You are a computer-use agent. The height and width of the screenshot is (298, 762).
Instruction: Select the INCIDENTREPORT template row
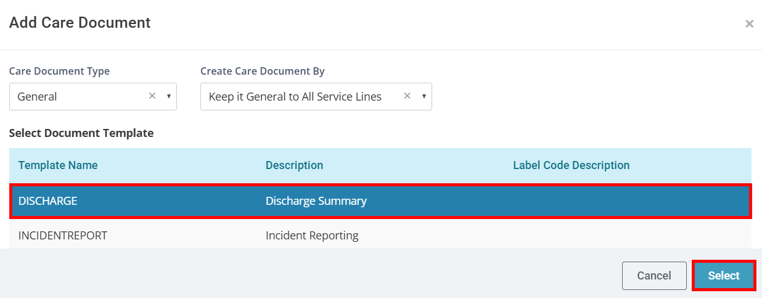[x=380, y=235]
